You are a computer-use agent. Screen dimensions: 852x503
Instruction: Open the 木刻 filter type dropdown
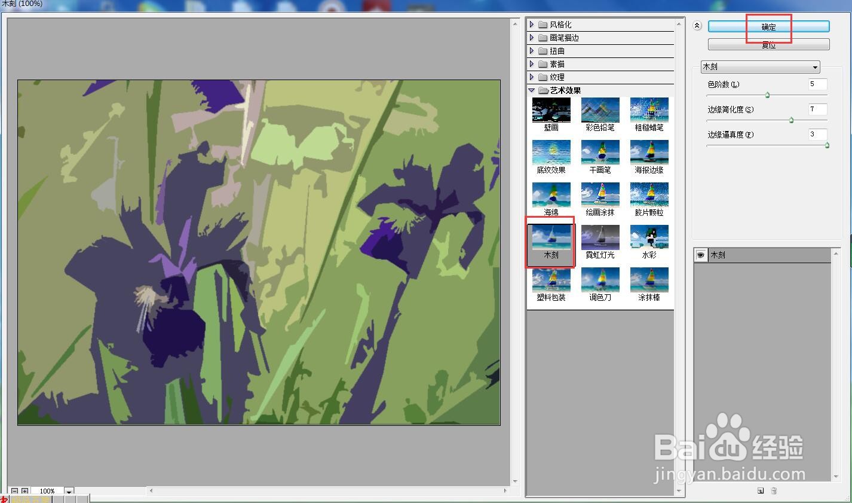[760, 67]
